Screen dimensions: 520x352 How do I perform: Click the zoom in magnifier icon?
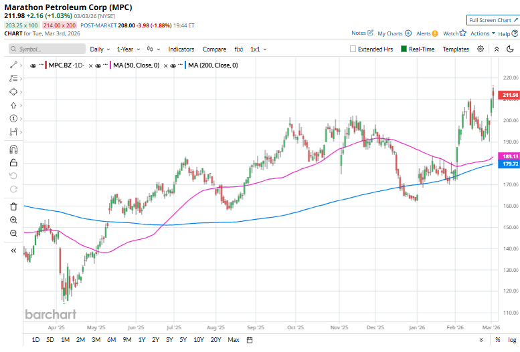click(13, 219)
